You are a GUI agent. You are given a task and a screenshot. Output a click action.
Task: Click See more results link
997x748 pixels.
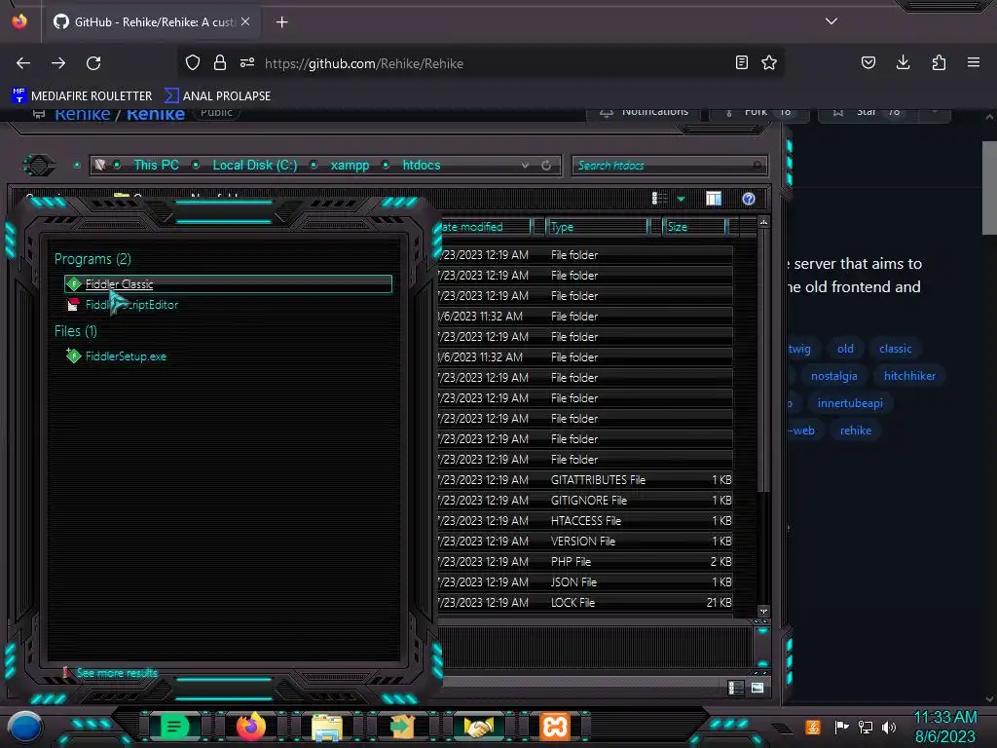click(117, 673)
